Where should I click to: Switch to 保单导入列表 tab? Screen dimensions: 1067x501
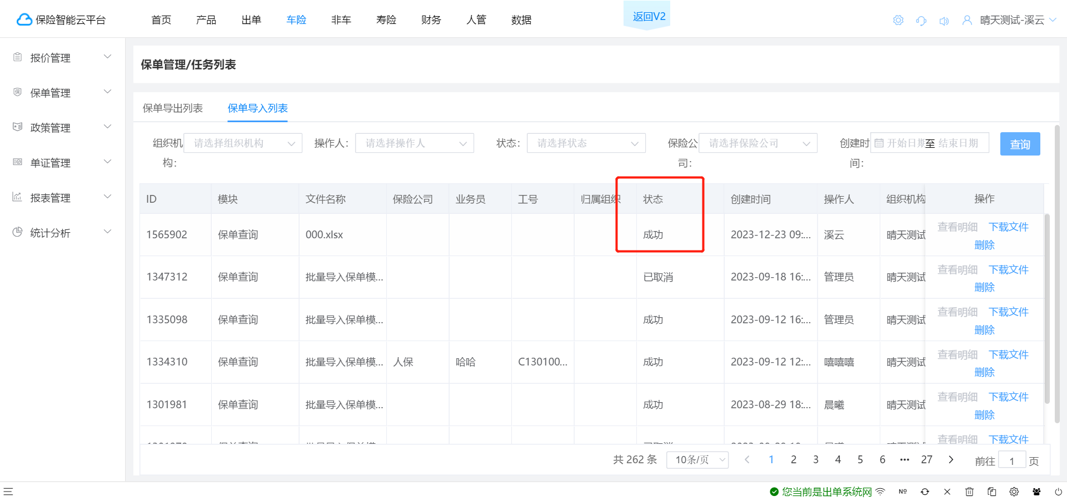pyautogui.click(x=258, y=108)
